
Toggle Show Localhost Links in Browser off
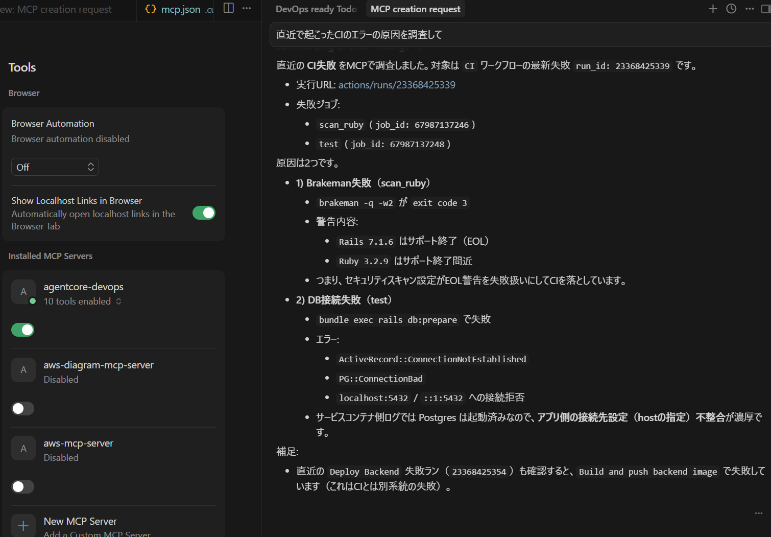pyautogui.click(x=204, y=213)
